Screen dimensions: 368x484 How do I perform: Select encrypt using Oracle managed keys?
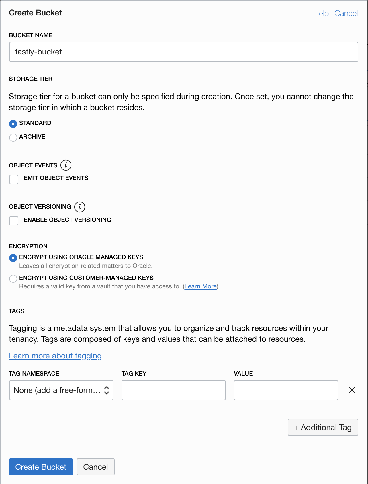point(13,258)
